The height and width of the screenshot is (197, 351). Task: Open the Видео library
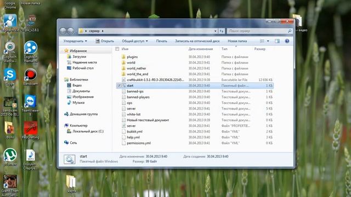coord(77,85)
